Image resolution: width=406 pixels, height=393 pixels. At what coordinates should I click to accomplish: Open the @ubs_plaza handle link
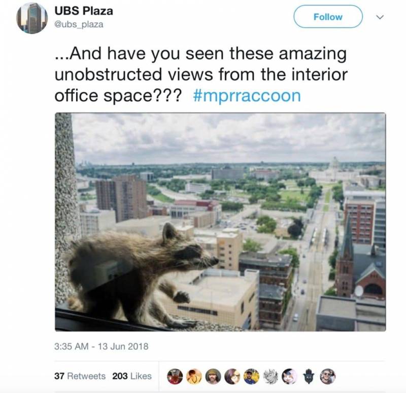pyautogui.click(x=79, y=24)
